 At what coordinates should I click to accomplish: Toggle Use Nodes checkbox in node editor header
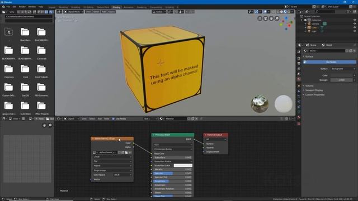pyautogui.click(x=113, y=119)
